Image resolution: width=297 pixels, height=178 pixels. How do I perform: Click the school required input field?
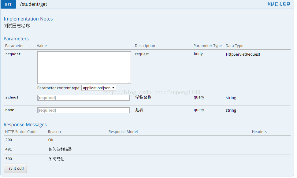point(83,98)
